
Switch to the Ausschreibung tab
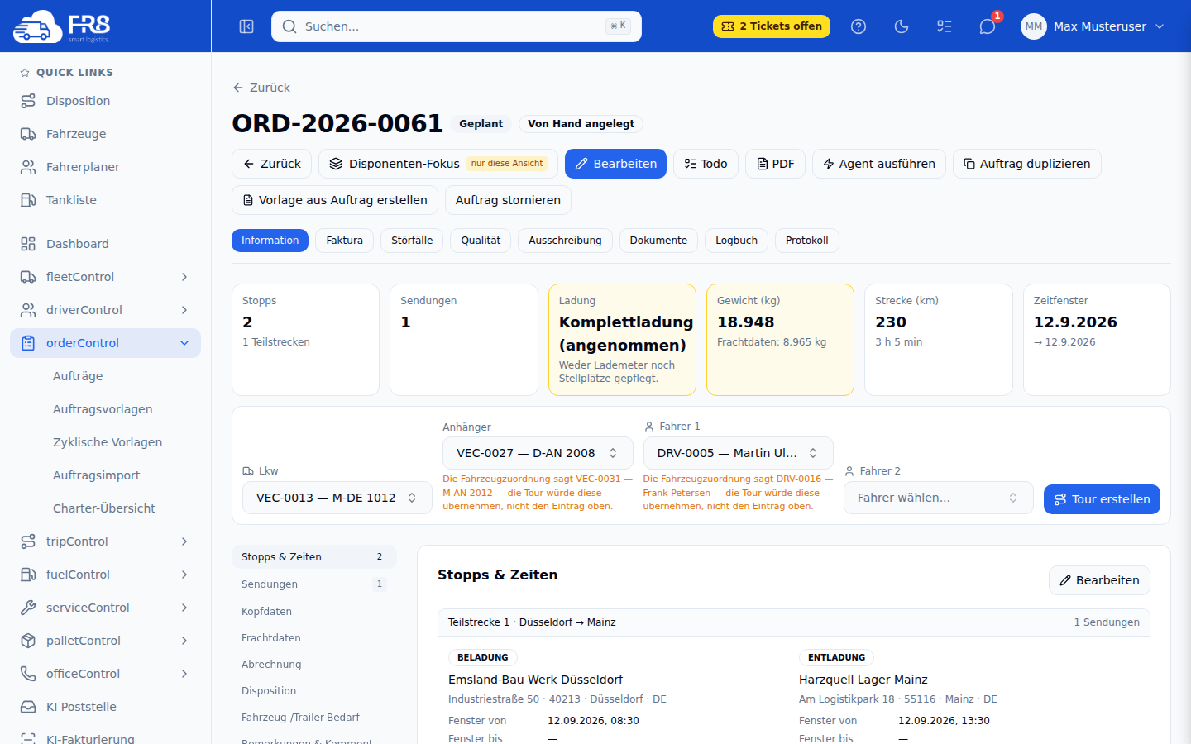[x=565, y=241]
